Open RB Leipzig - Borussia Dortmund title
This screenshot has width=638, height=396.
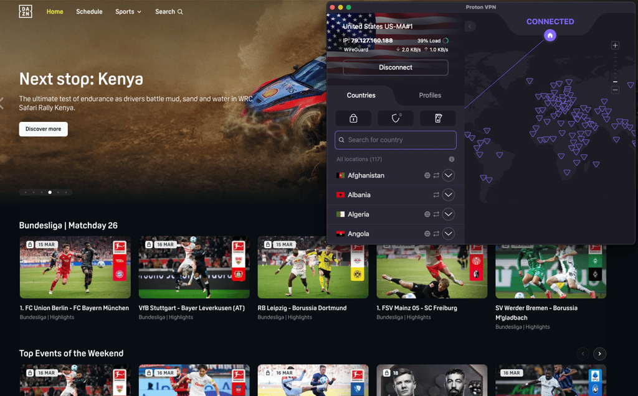point(302,308)
